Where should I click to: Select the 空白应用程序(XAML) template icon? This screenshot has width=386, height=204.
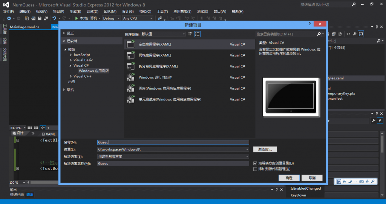point(131,44)
